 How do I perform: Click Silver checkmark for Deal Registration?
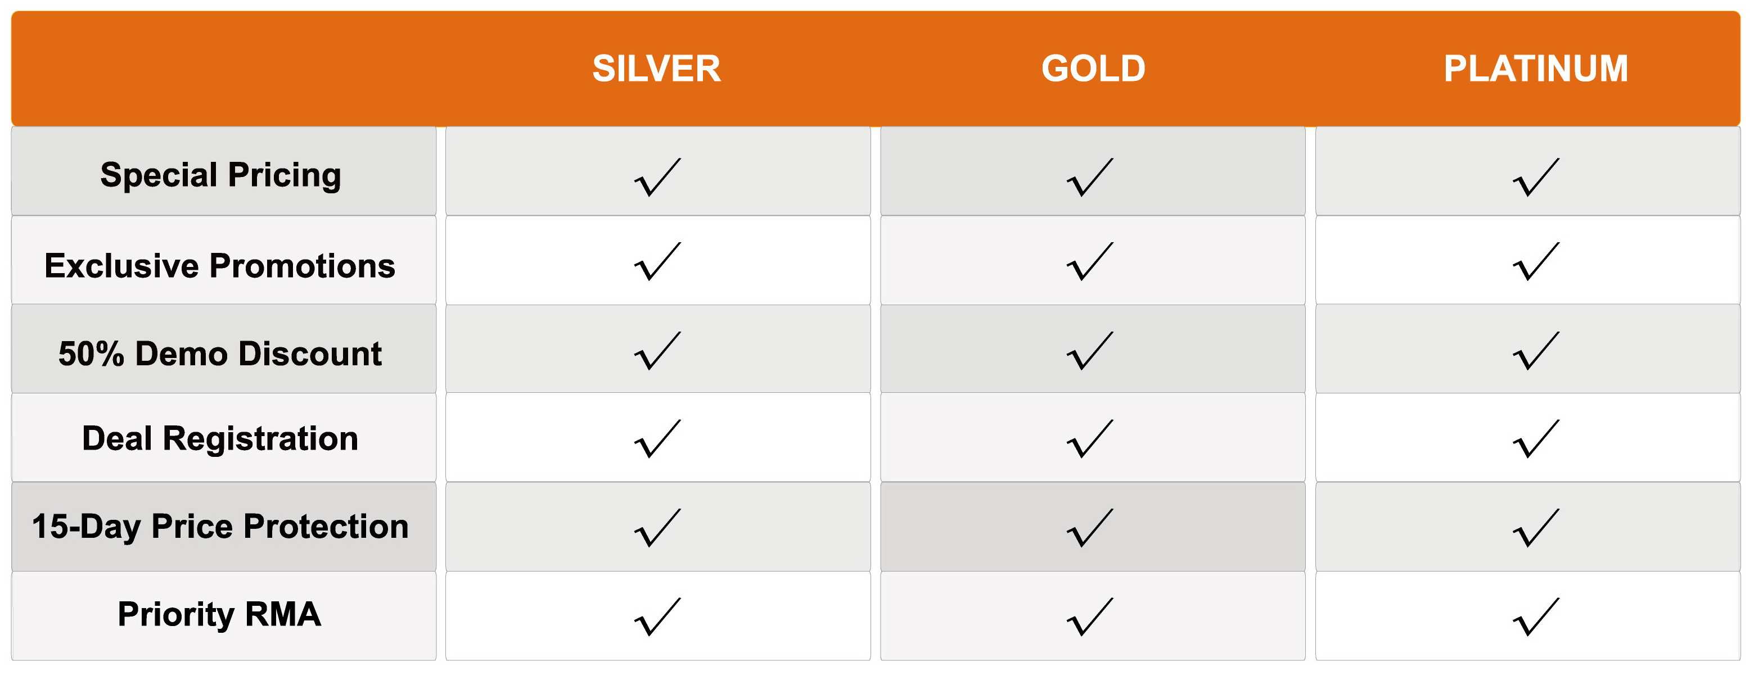tap(657, 438)
